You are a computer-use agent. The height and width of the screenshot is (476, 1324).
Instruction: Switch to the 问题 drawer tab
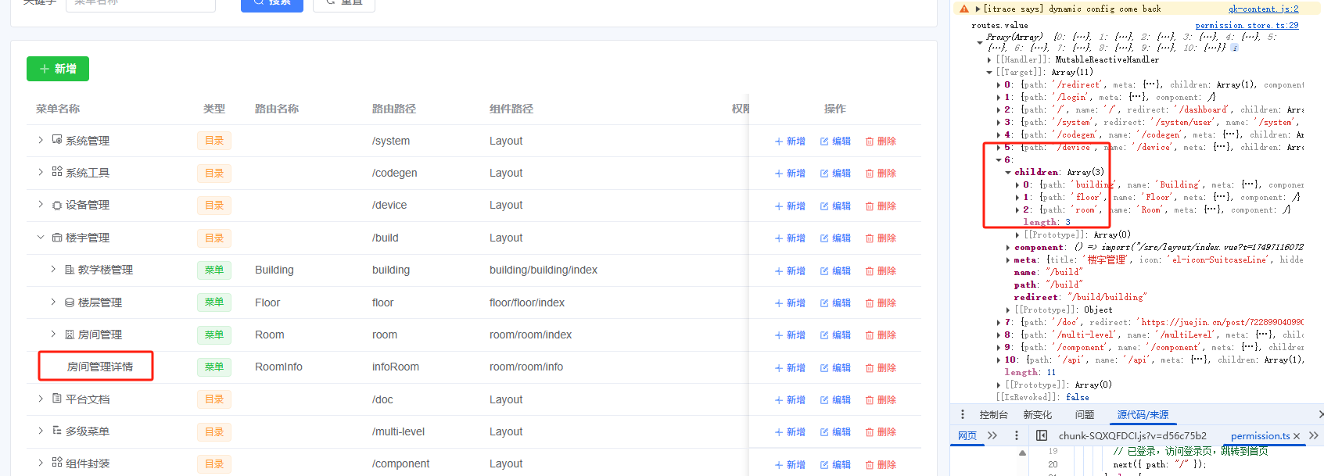point(1084,415)
